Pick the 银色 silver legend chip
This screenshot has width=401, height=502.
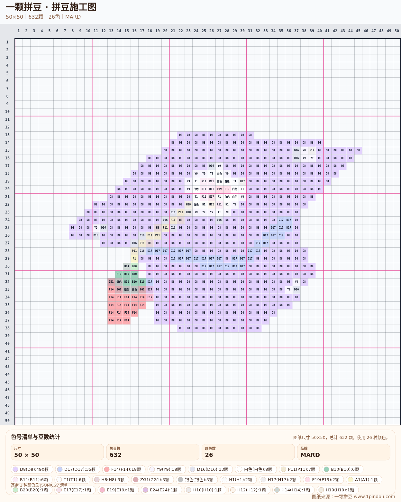[197, 480]
